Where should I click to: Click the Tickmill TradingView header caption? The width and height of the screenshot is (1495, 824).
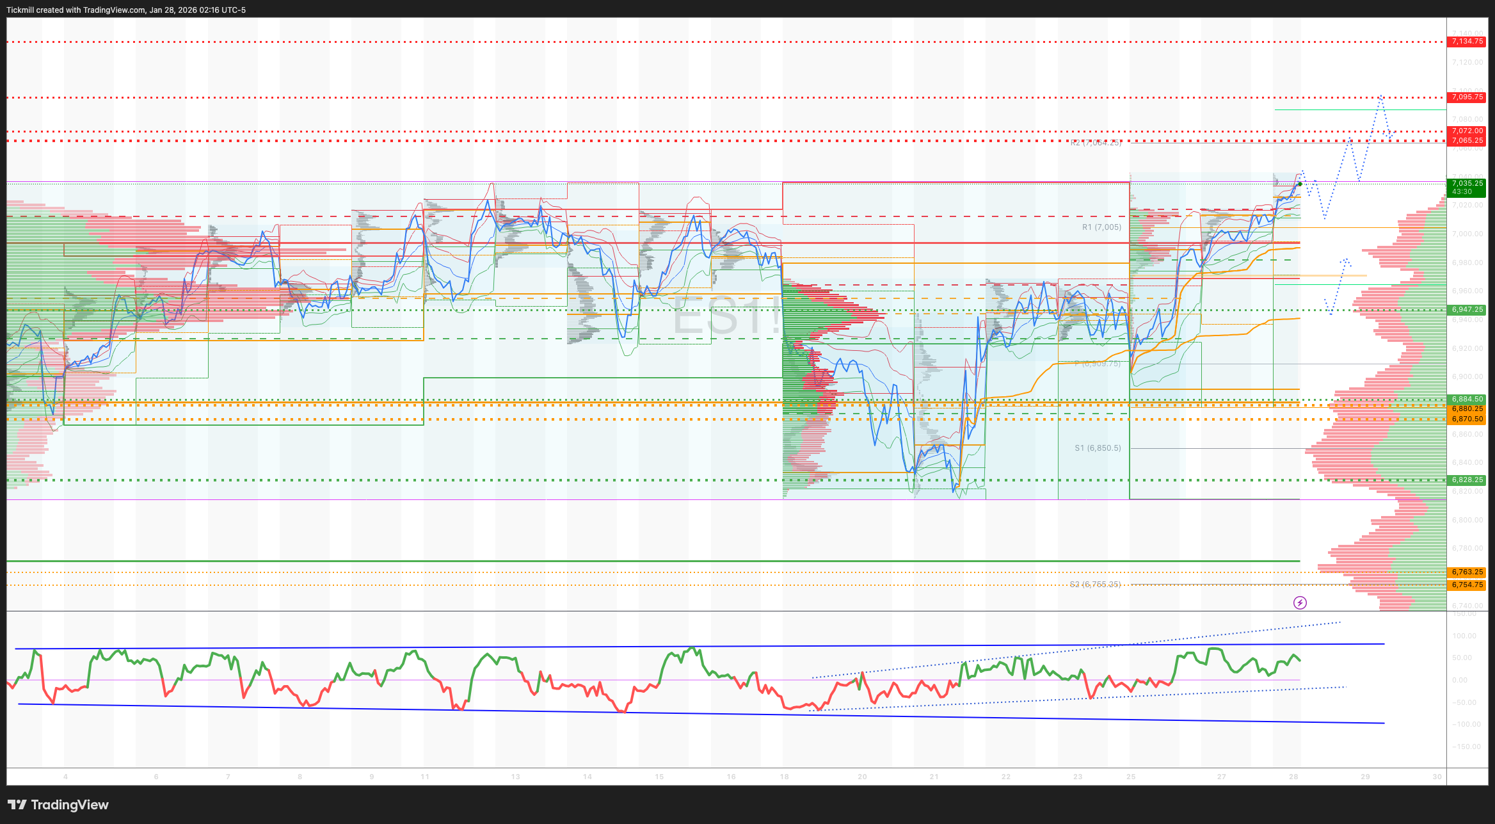[126, 10]
